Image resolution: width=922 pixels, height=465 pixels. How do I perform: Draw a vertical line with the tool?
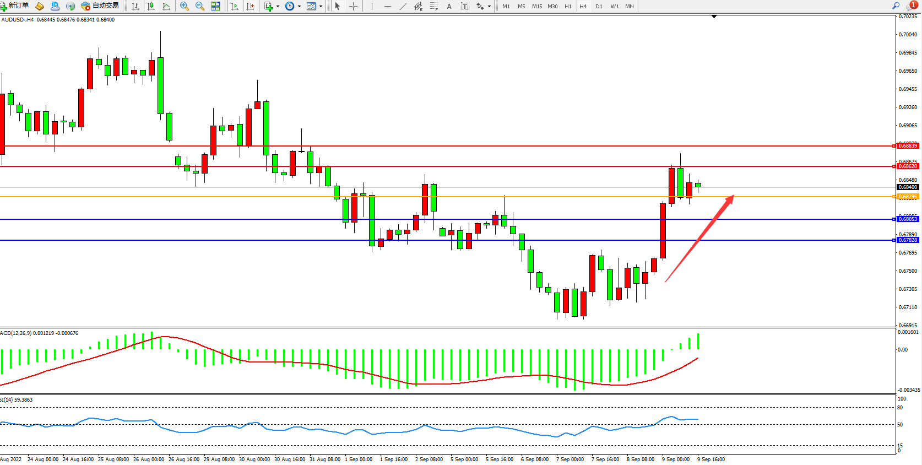pyautogui.click(x=372, y=6)
